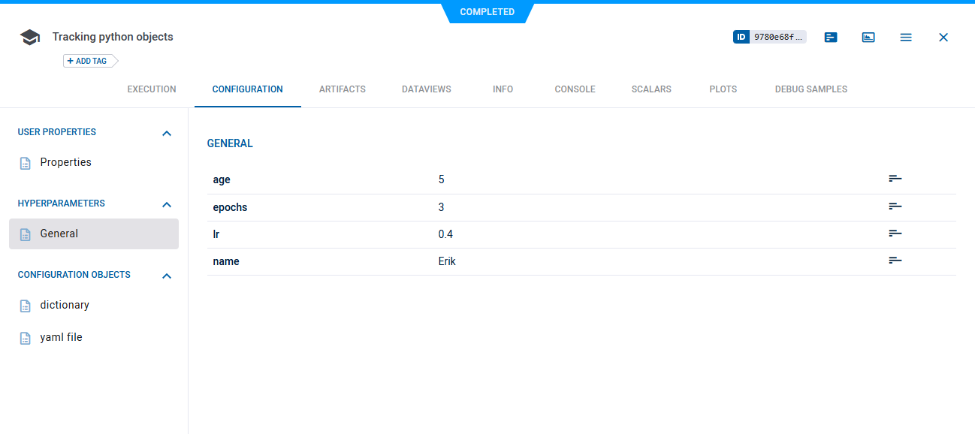
Task: Click the document icon beside yaml file
Action: 26,337
